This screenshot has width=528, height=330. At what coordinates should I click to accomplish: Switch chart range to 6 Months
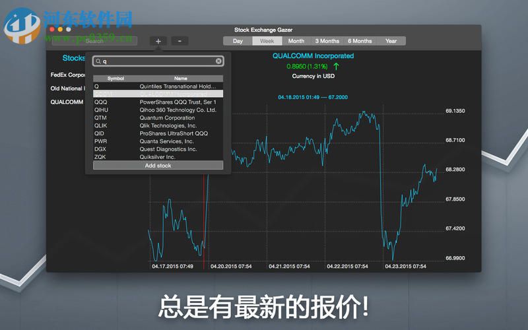point(360,41)
